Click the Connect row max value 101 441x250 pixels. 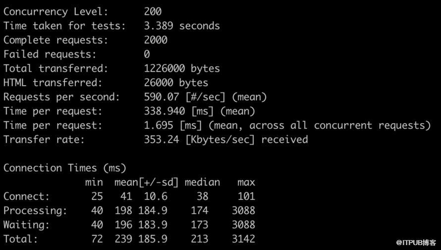pos(246,197)
